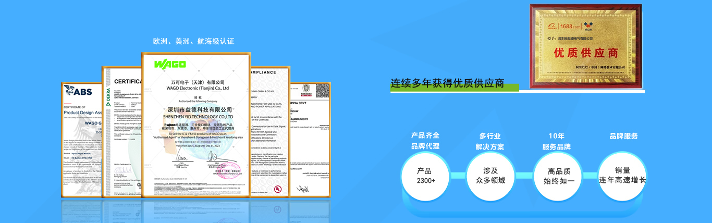Screen dimensions: 712x223
Task: Select the 高品质始终如一 circle
Action: (559, 176)
